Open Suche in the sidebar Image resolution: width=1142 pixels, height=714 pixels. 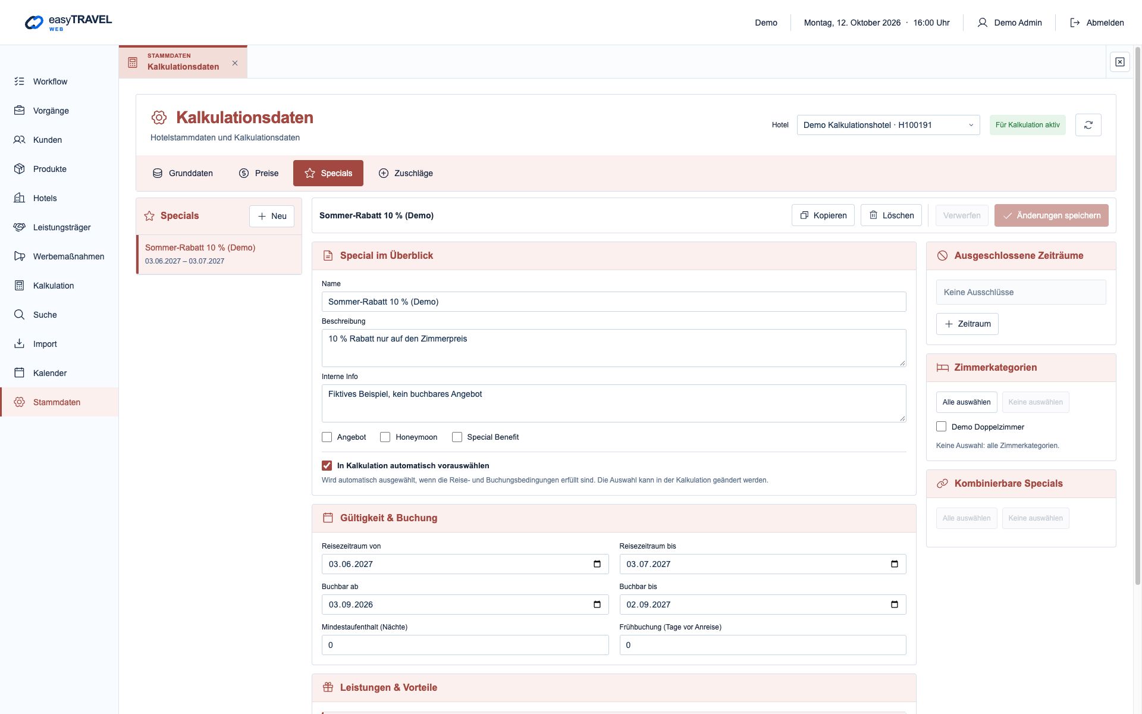[x=59, y=315]
